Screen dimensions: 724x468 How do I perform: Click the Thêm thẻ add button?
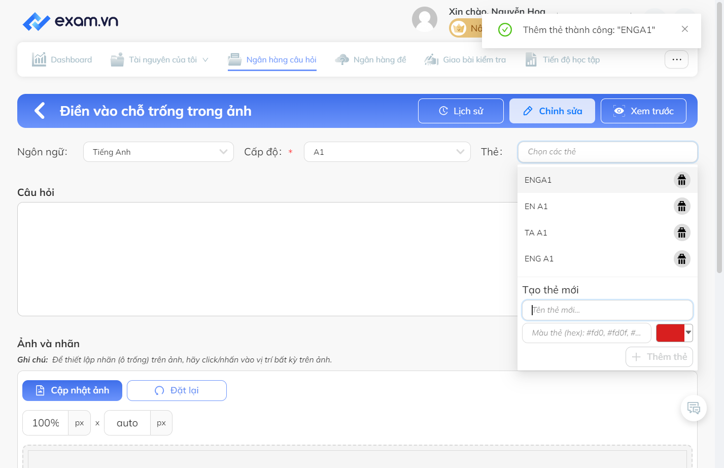pyautogui.click(x=659, y=357)
